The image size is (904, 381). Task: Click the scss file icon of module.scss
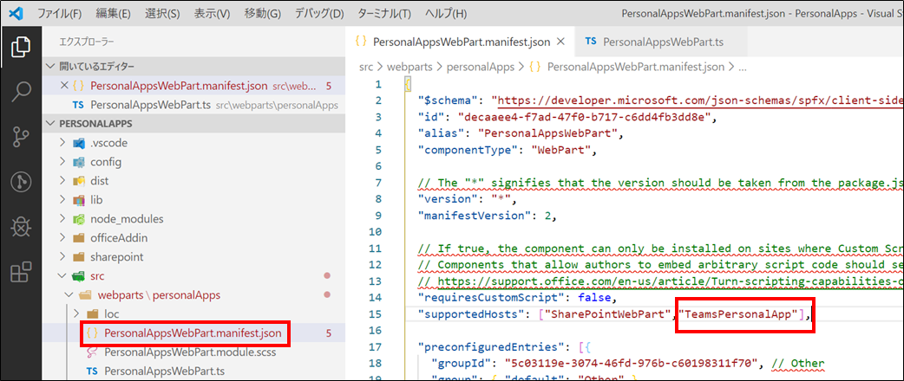click(92, 352)
